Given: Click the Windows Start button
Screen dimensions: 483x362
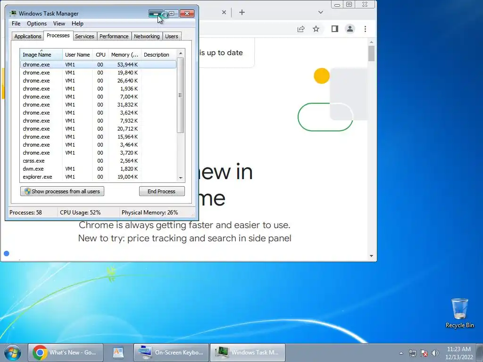Looking at the screenshot, I should pyautogui.click(x=13, y=353).
